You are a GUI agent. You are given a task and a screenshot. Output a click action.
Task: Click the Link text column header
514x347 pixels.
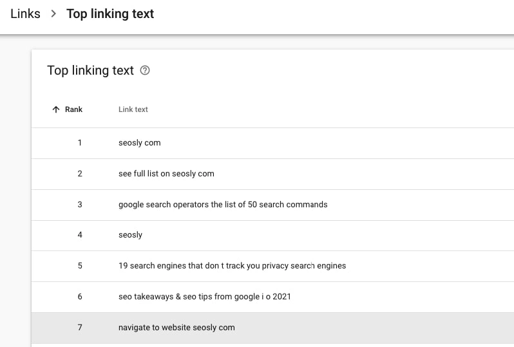[133, 109]
